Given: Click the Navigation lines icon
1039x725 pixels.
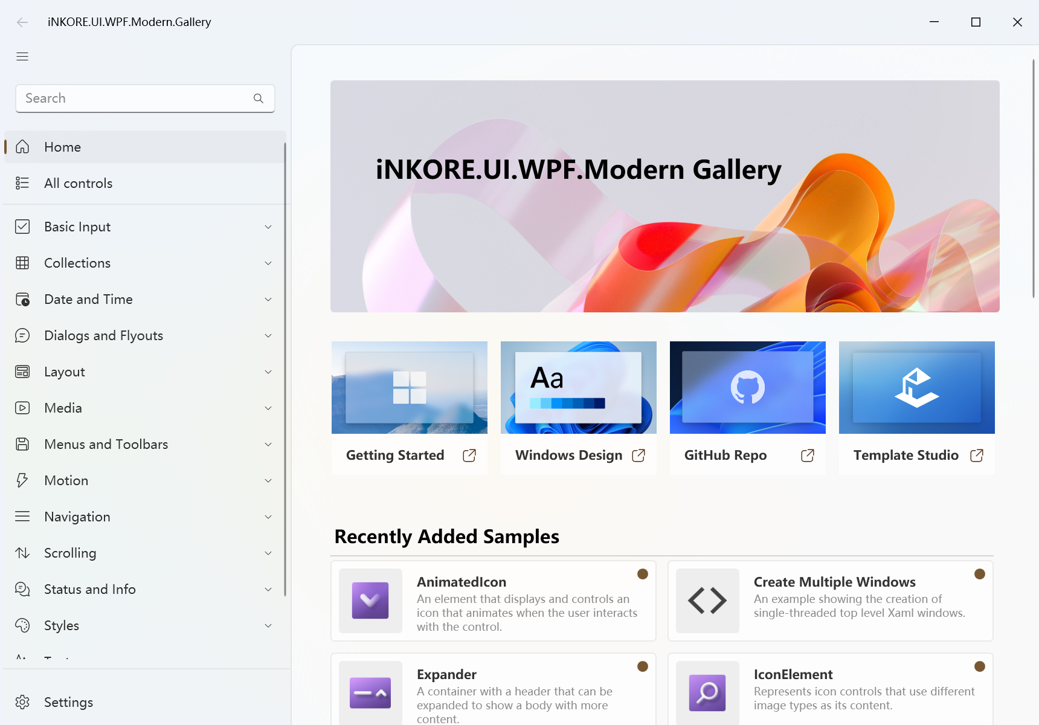Looking at the screenshot, I should point(22,517).
